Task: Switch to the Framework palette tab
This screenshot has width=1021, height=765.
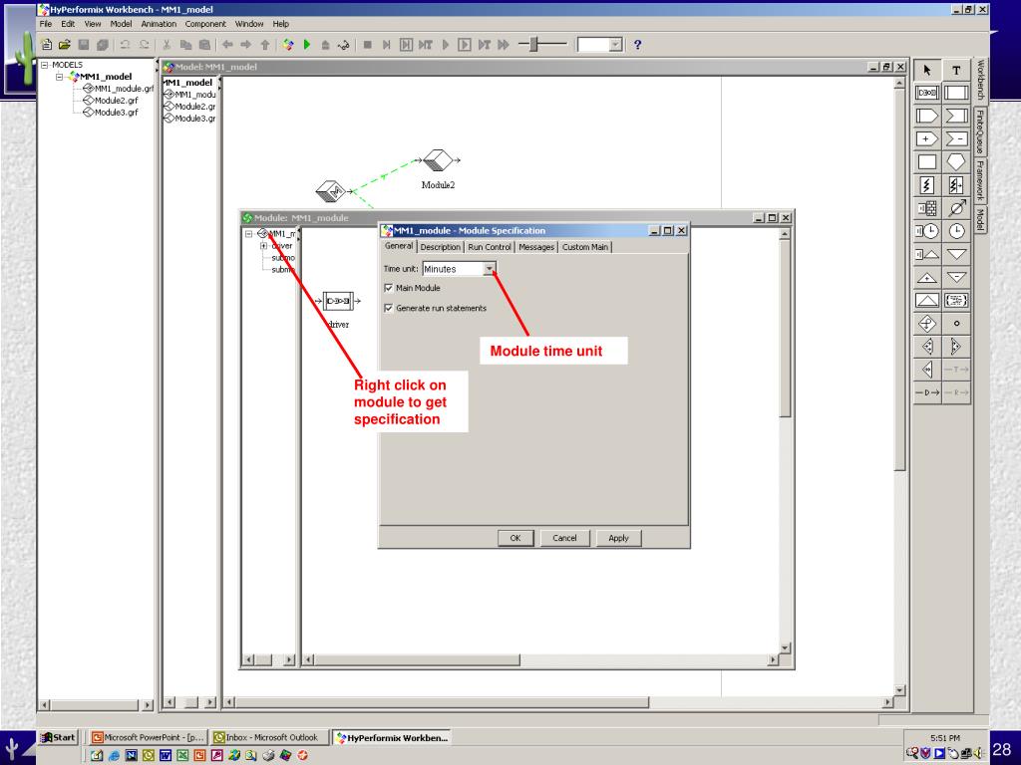Action: click(980, 181)
